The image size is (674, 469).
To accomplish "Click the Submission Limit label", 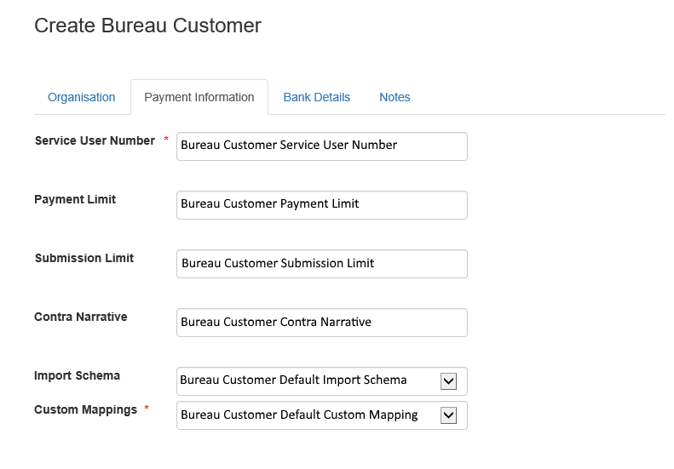I will (84, 258).
